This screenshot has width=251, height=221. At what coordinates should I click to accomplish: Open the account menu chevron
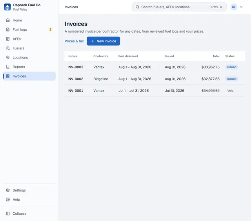coord(241,7)
